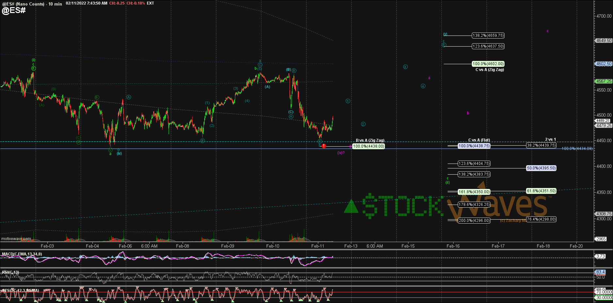Image resolution: width=613 pixels, height=303 pixels.
Task: Select the 100.0%(4602.00) Fibonacci label
Action: [488, 64]
